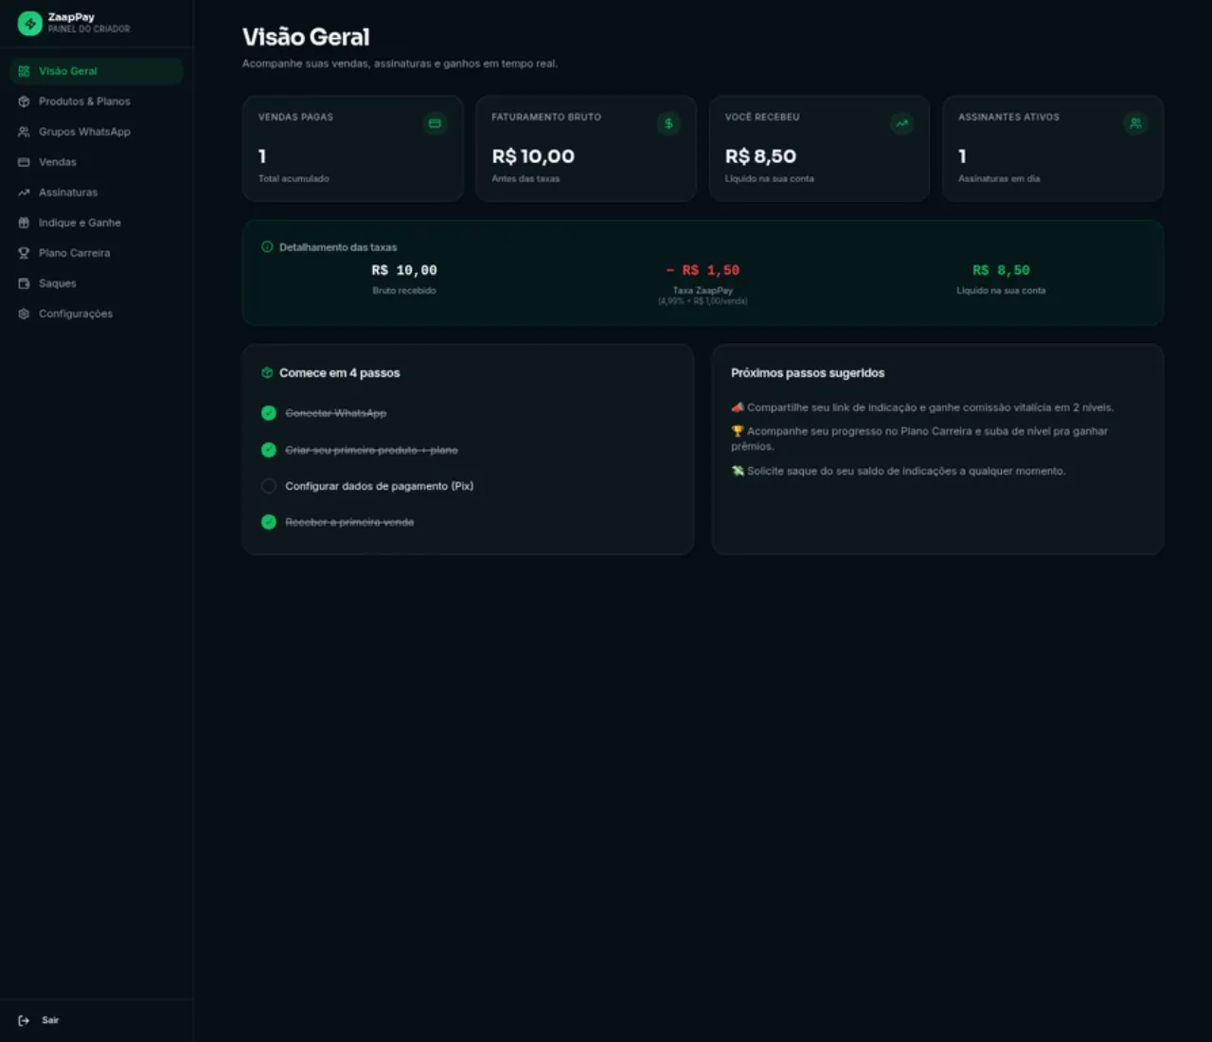Click the dollar icon in Faturamento Bruto card
The image size is (1212, 1042).
668,123
